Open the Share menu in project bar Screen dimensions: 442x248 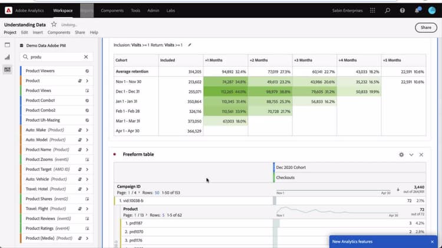point(80,32)
